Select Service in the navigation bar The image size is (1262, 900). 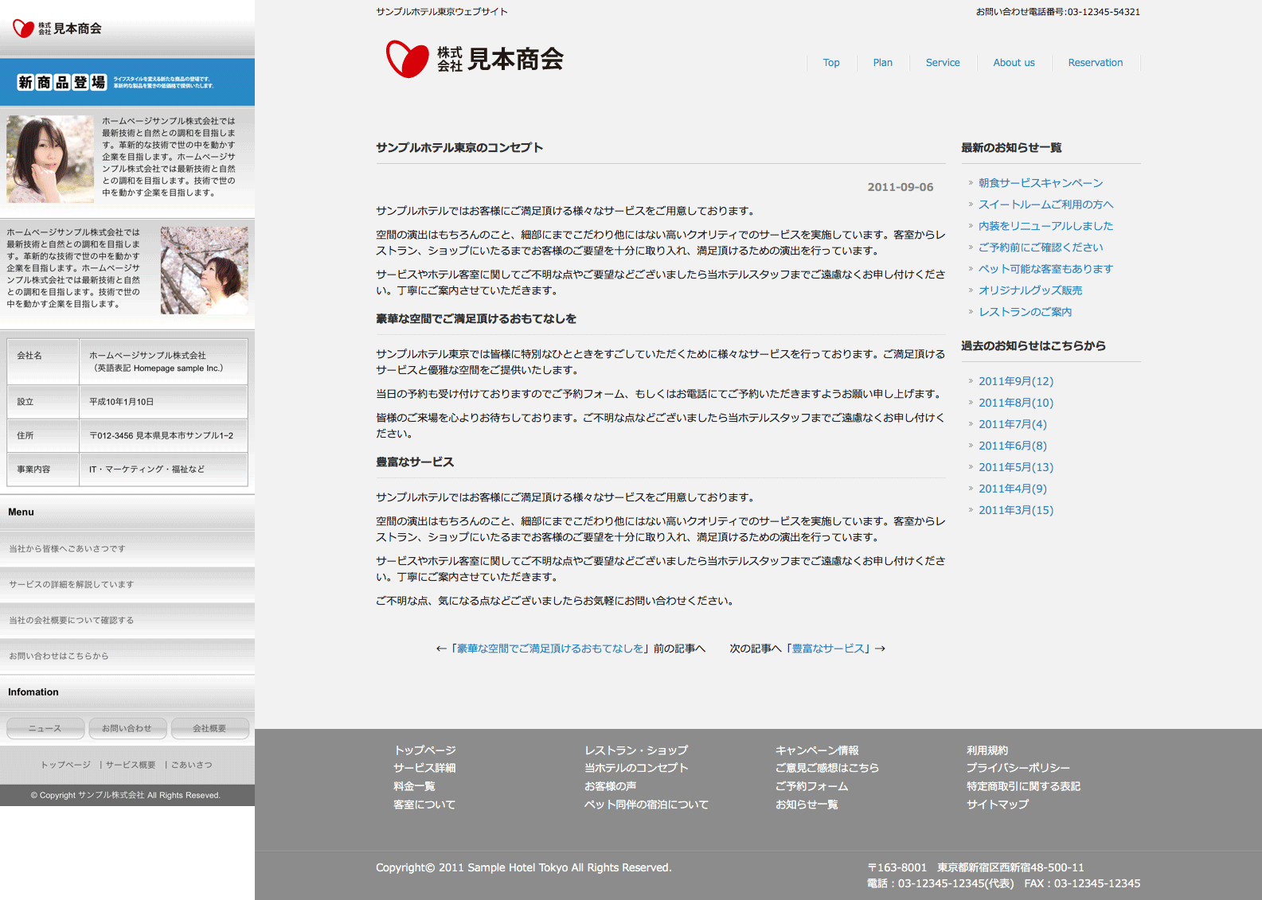pyautogui.click(x=942, y=63)
